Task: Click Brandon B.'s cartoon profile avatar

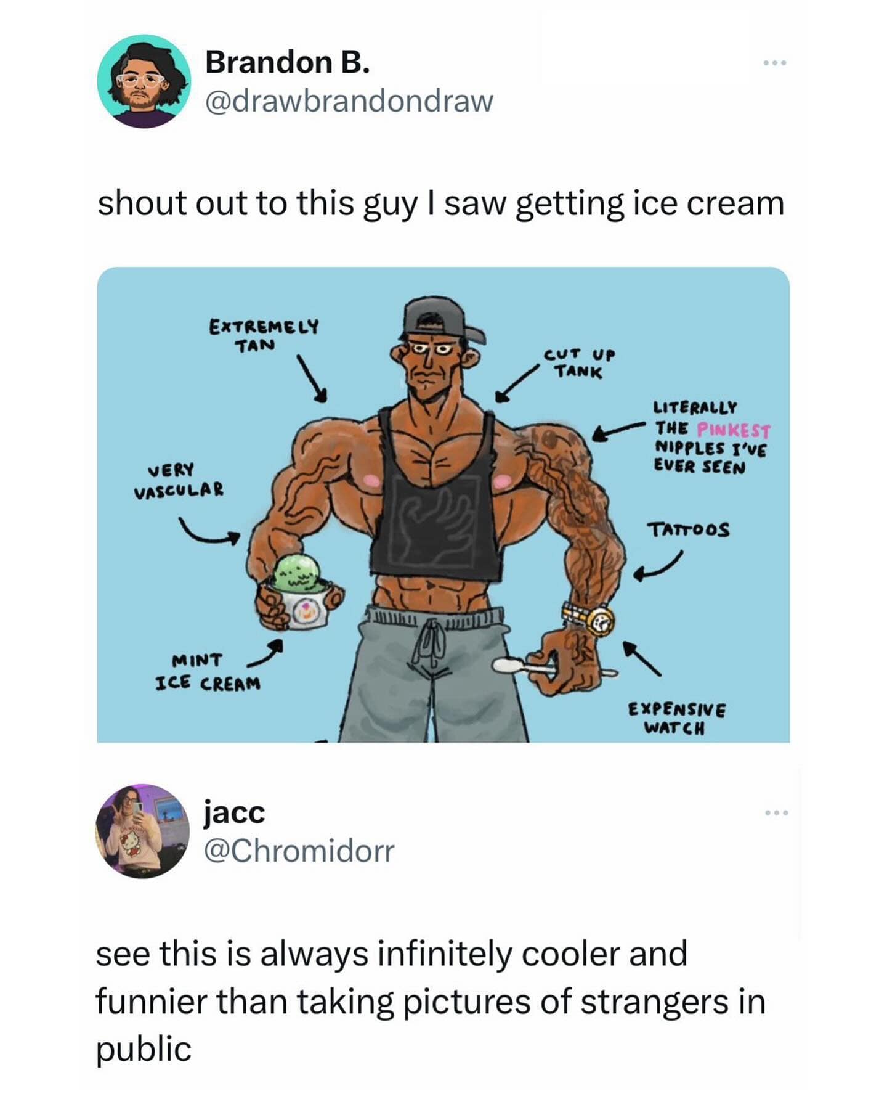Action: [144, 81]
